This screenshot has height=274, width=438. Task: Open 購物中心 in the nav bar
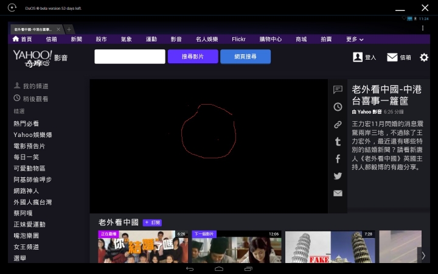(x=270, y=39)
